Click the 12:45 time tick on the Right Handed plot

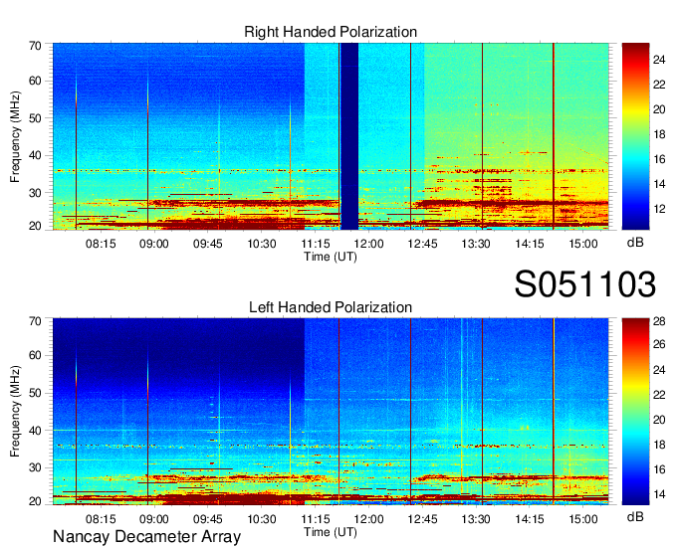click(x=422, y=244)
